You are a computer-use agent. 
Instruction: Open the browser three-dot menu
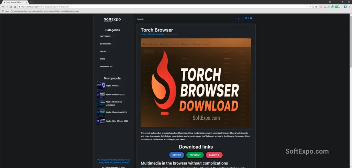click(x=349, y=7)
